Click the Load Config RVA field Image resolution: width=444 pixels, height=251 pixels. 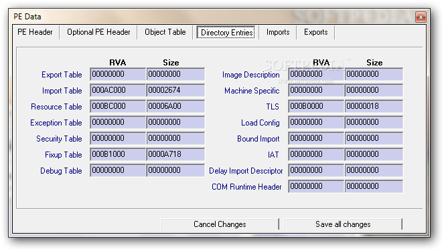pos(316,123)
